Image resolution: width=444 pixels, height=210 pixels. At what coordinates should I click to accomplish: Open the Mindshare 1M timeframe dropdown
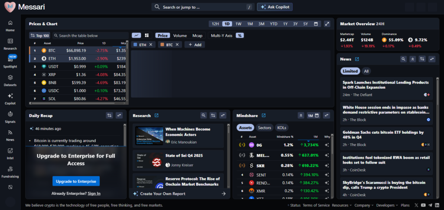pos(313,116)
